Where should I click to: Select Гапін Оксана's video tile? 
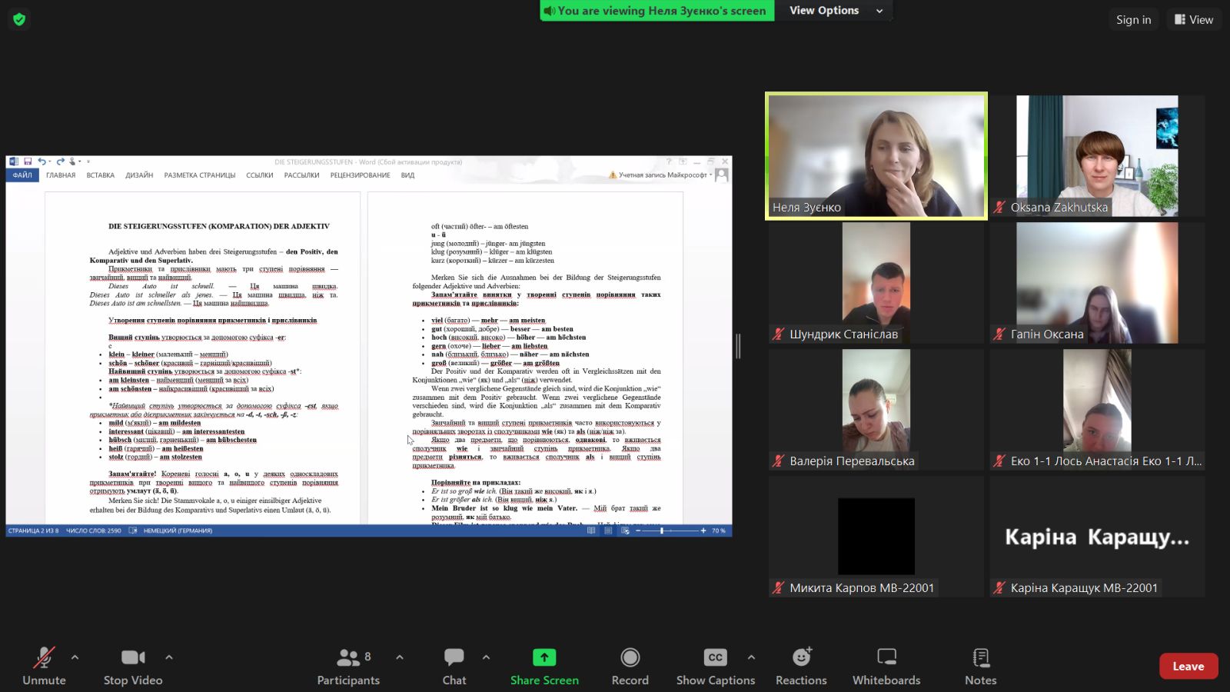click(1097, 283)
